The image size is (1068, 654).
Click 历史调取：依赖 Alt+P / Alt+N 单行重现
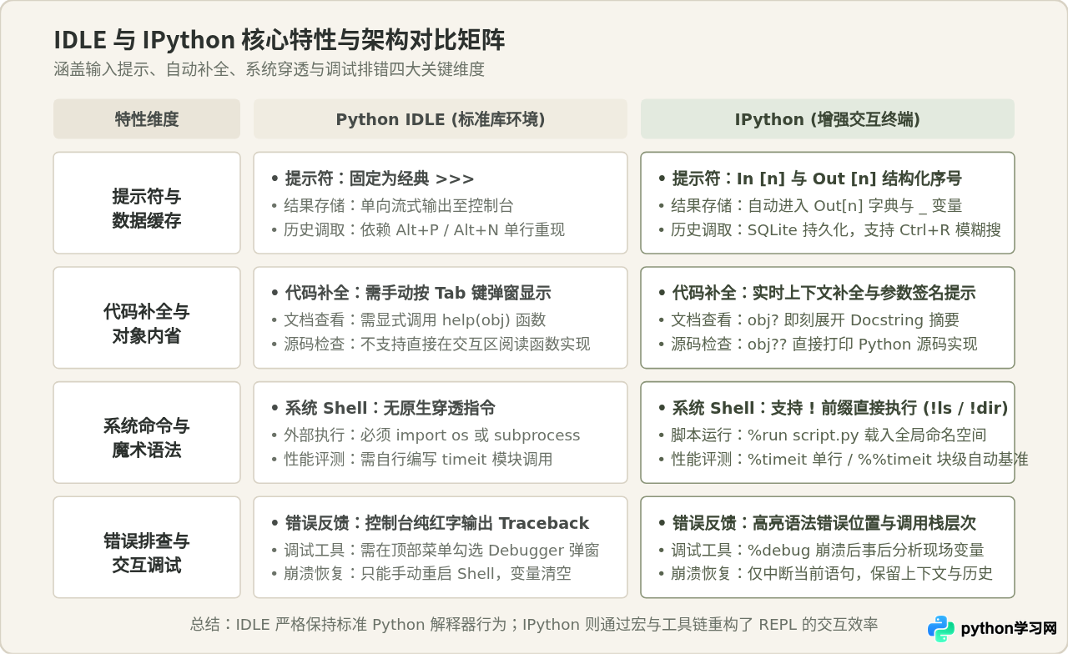pos(418,230)
